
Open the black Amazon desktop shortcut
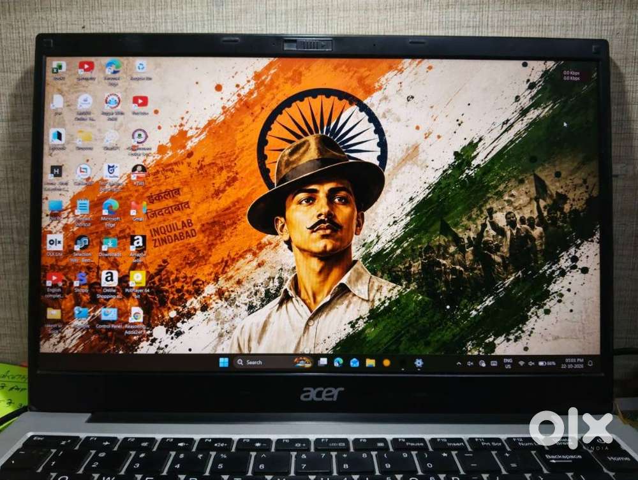pyautogui.click(x=138, y=247)
